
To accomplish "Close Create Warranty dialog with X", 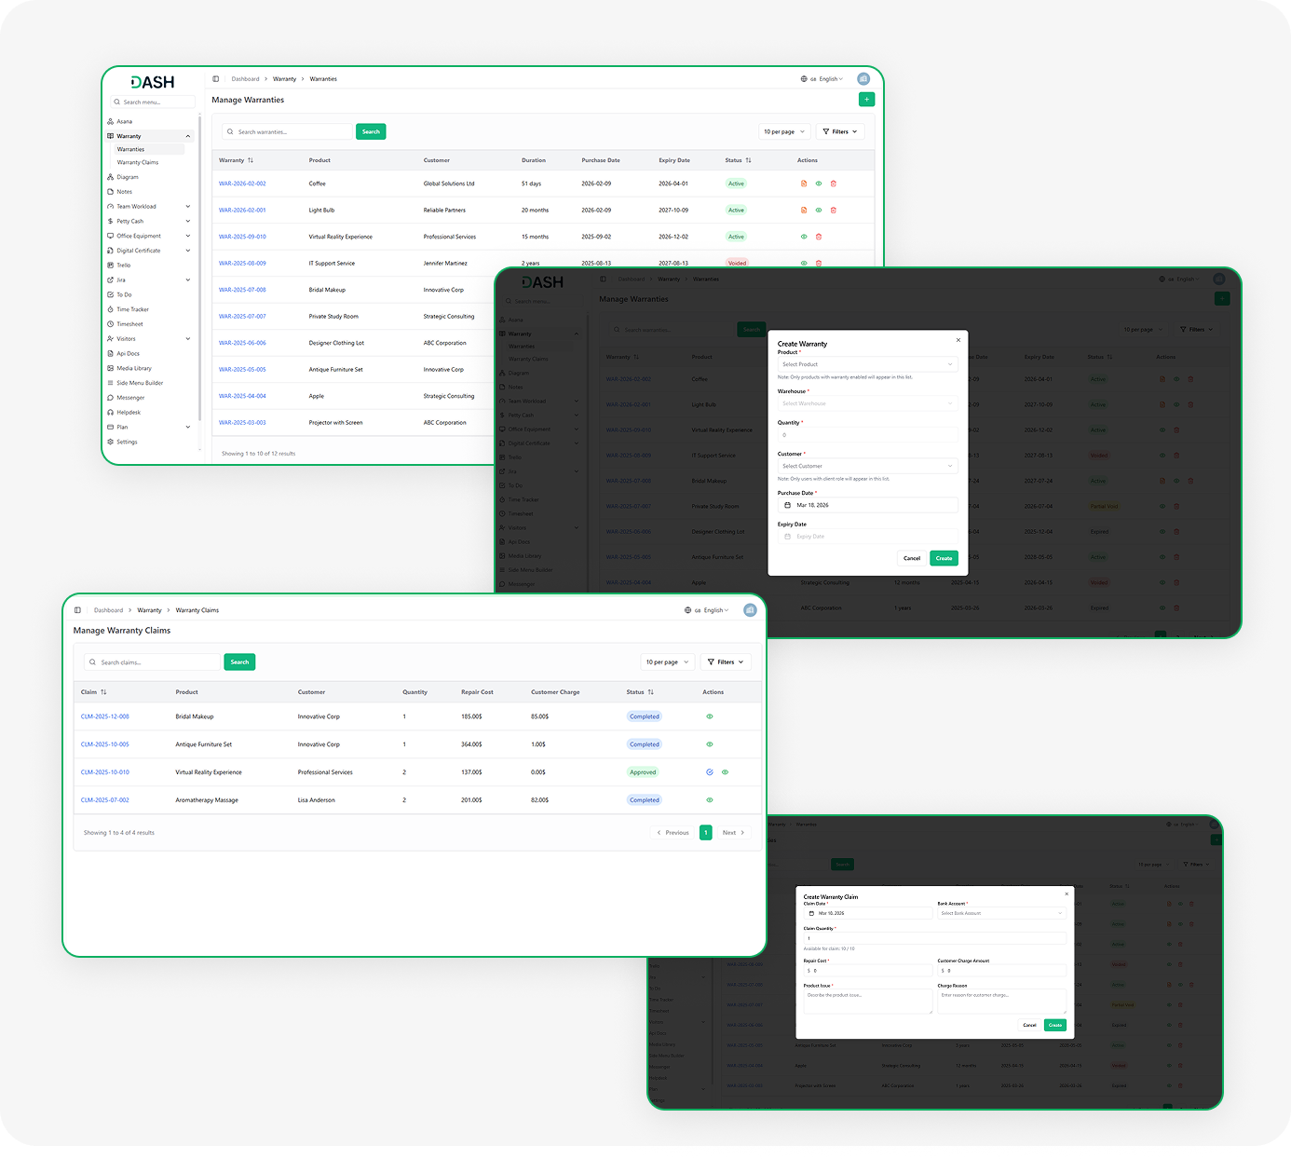I will [x=958, y=340].
